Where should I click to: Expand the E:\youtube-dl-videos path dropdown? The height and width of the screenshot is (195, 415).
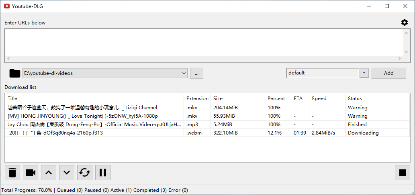pos(184,73)
